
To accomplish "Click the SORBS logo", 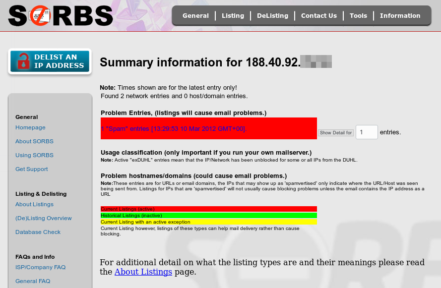I will click(x=61, y=16).
